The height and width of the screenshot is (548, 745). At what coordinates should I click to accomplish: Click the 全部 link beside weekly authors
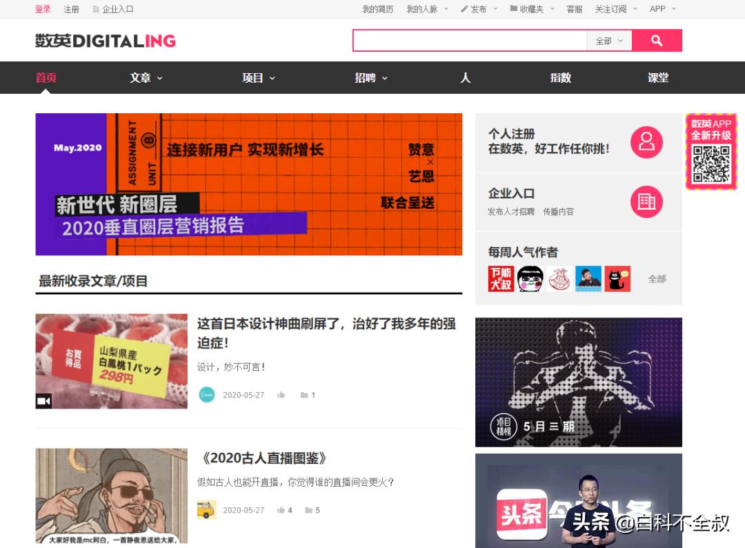tap(657, 278)
